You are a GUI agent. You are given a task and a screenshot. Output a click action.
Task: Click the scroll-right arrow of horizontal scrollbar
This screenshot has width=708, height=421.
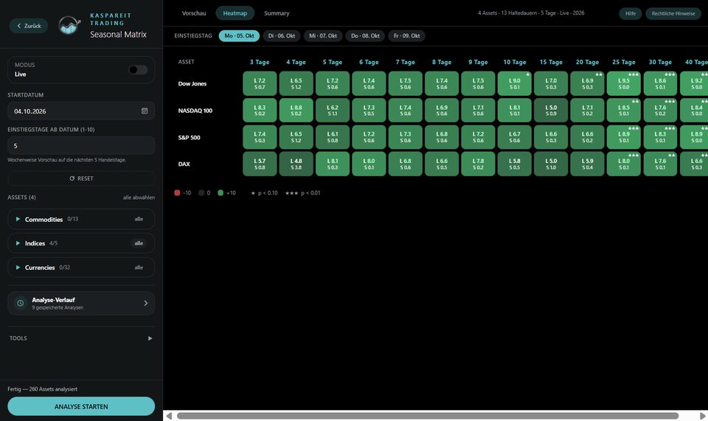click(x=703, y=416)
